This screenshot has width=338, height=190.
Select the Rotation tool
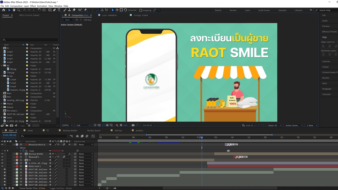tap(39, 10)
